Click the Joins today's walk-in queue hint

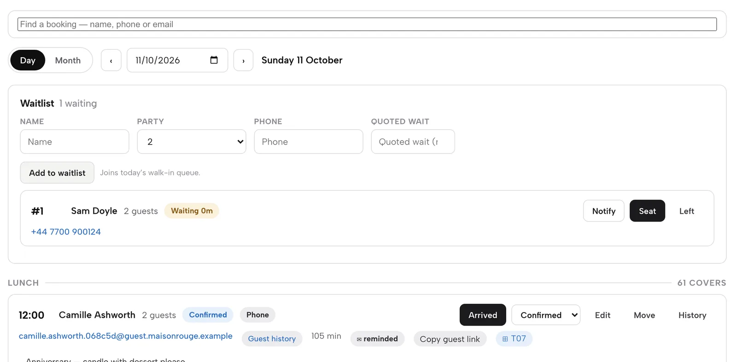coord(150,173)
